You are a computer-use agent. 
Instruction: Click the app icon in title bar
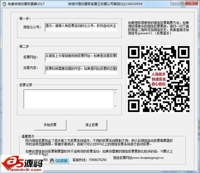pyautogui.click(x=4, y=4)
